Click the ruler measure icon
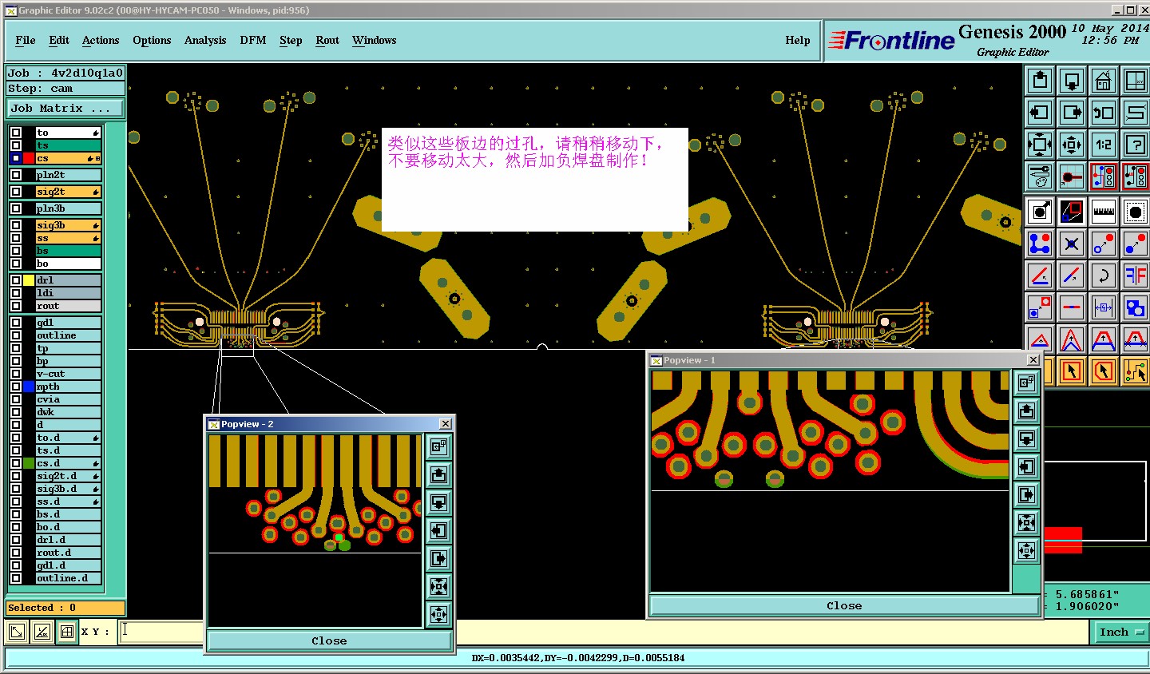1150x674 pixels. (x=1104, y=212)
